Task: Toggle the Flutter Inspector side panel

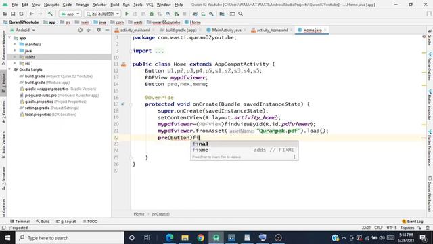Action: [430, 104]
